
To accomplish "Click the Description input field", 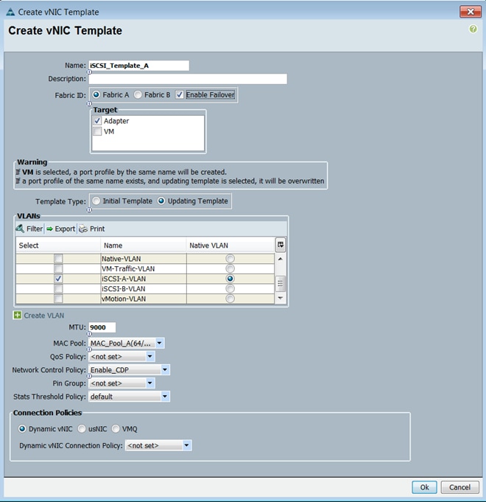I will point(188,79).
